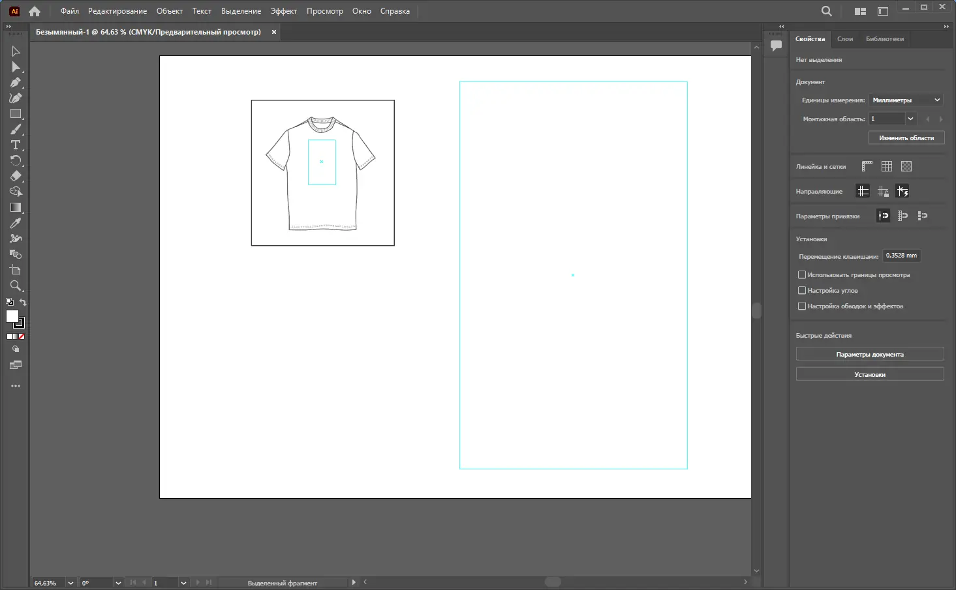Select the Pen tool
Viewport: 956px width, 590px height.
[16, 82]
